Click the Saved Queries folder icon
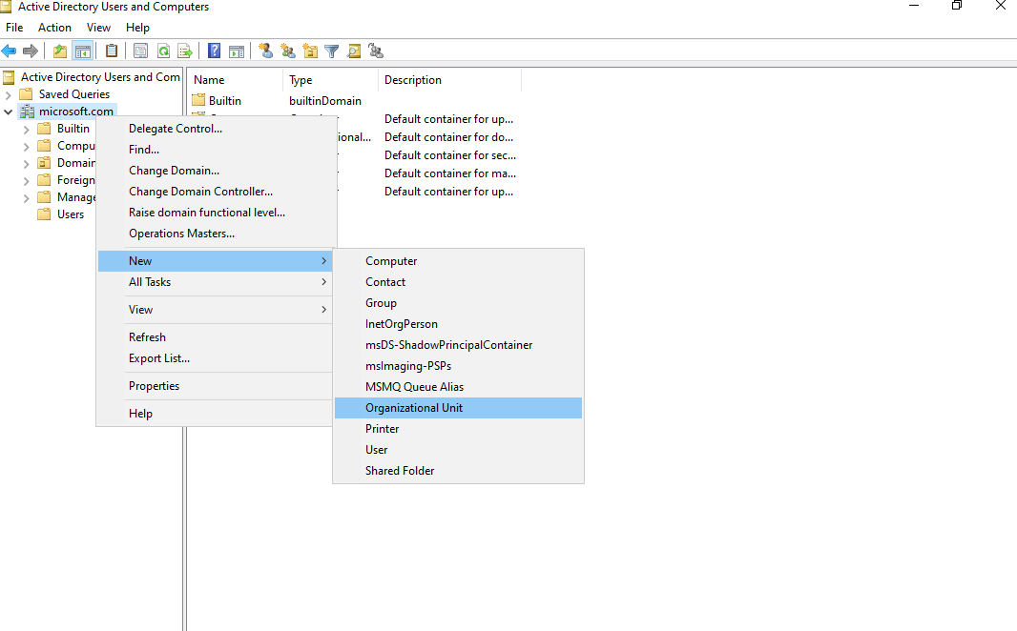 pyautogui.click(x=26, y=94)
